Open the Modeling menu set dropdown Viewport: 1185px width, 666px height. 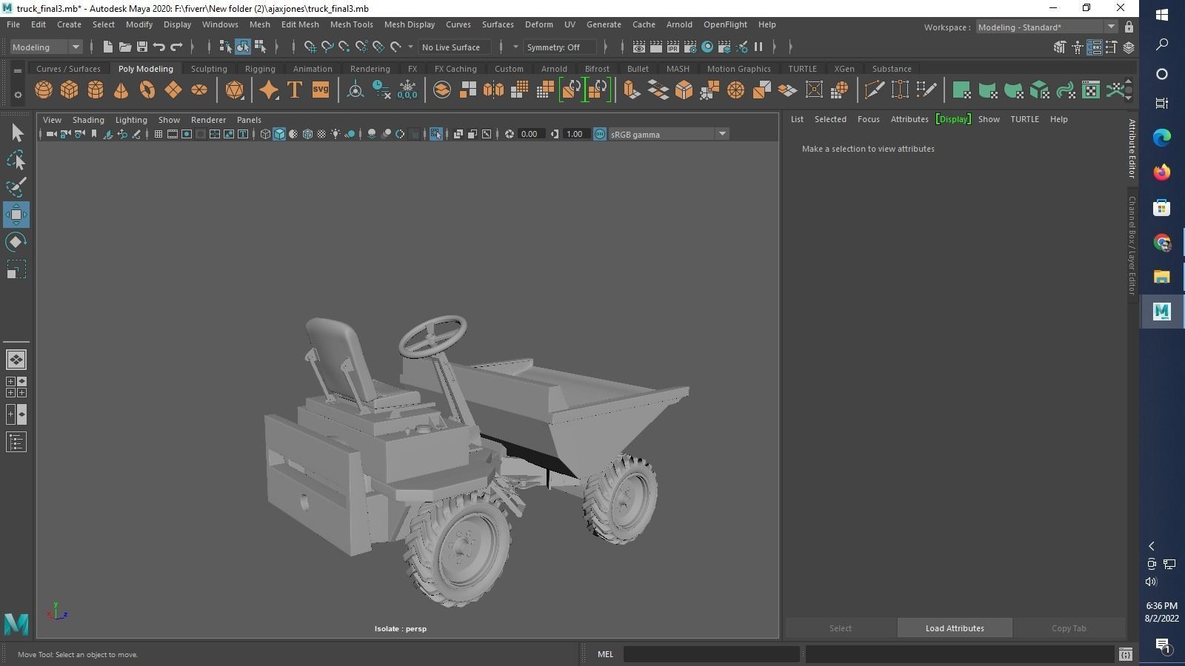tap(46, 47)
